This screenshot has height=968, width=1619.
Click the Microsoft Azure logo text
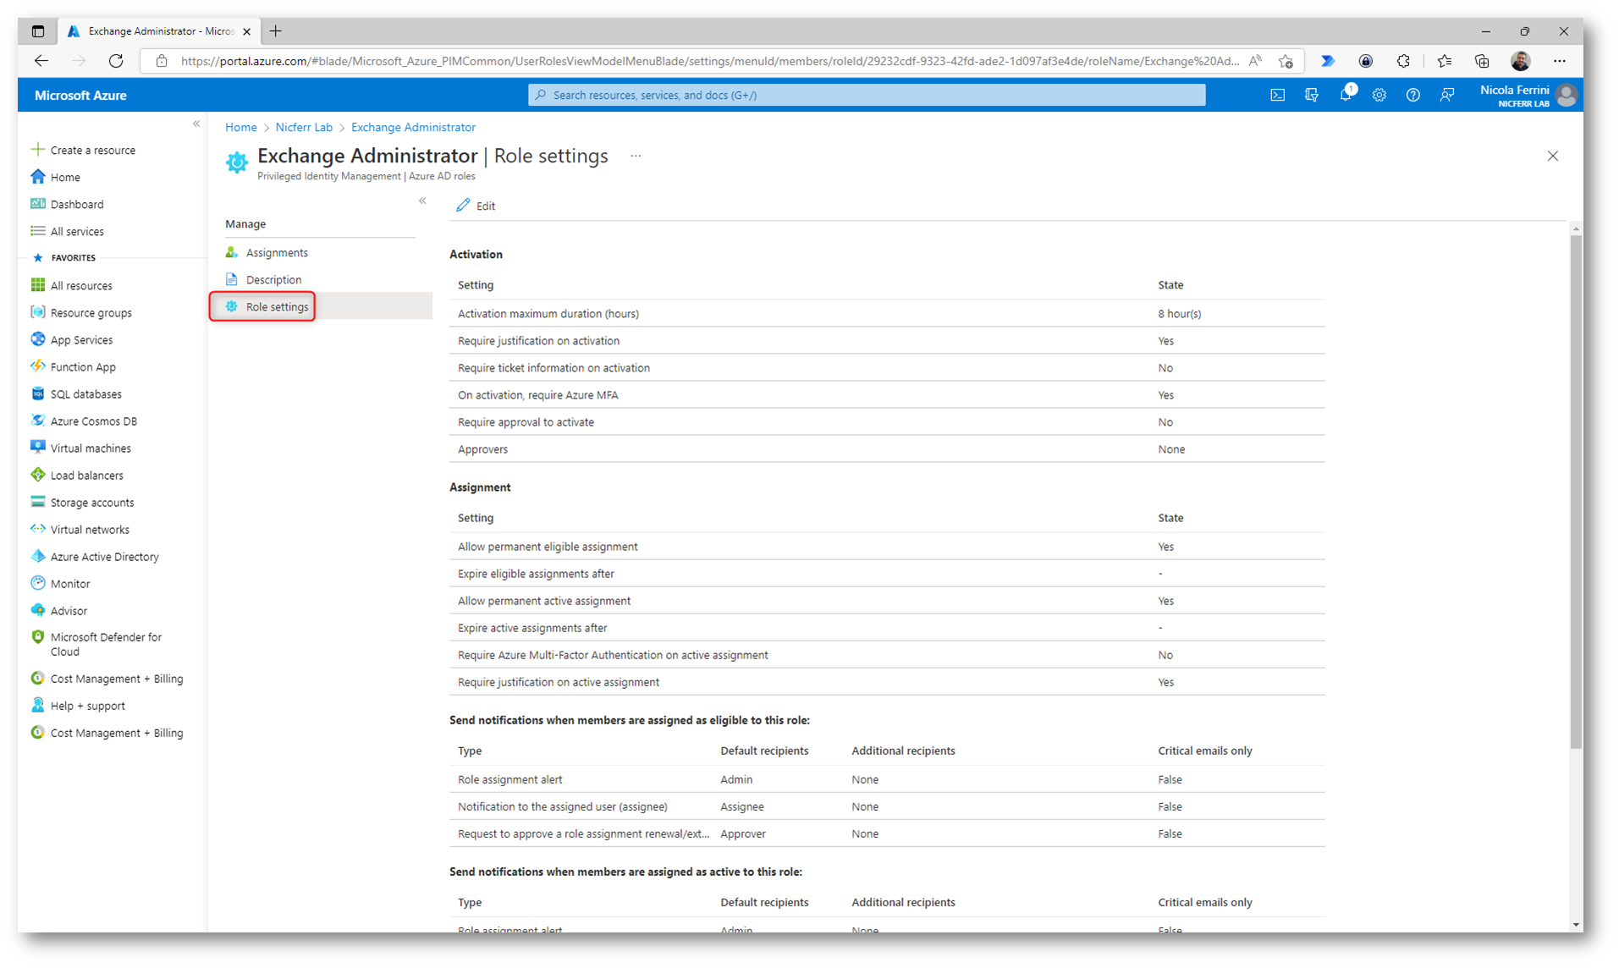(80, 95)
